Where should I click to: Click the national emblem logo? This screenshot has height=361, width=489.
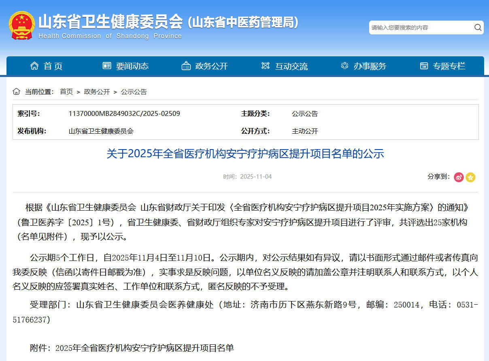(x=21, y=26)
